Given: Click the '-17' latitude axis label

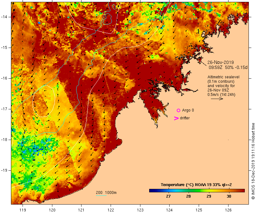Looking at the screenshot, I should point(4,109).
